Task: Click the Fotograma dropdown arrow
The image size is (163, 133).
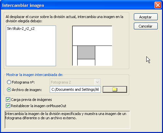Action: [97, 82]
